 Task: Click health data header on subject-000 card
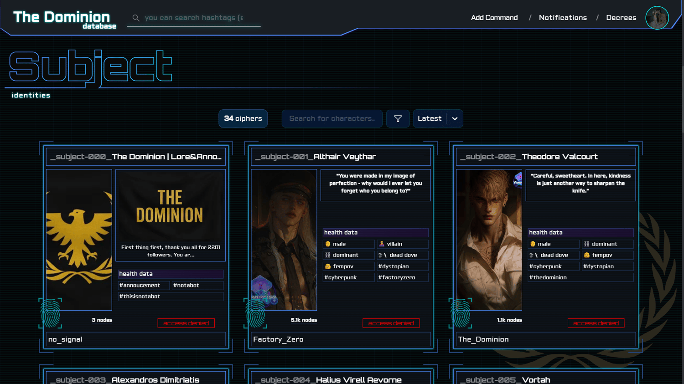(171, 274)
